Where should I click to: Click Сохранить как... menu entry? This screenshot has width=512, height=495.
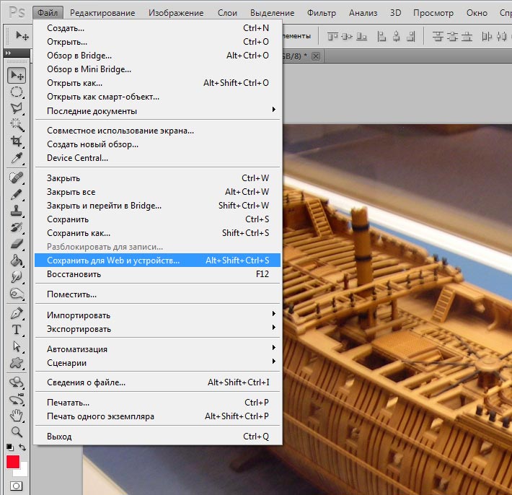[79, 233]
